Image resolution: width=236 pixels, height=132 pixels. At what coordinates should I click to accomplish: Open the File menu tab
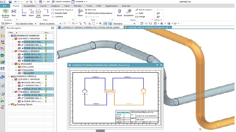click(4, 6)
